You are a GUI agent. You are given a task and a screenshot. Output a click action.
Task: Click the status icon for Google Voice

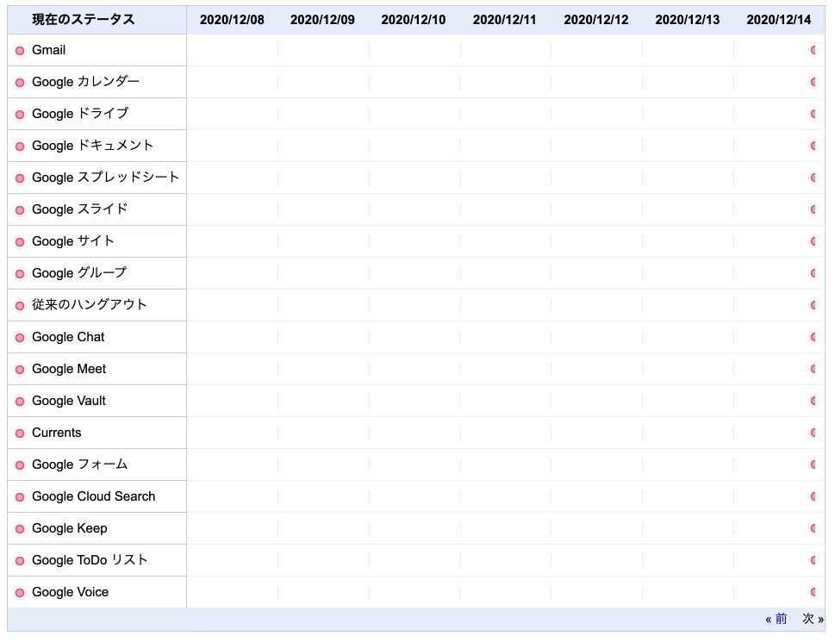click(x=20, y=593)
